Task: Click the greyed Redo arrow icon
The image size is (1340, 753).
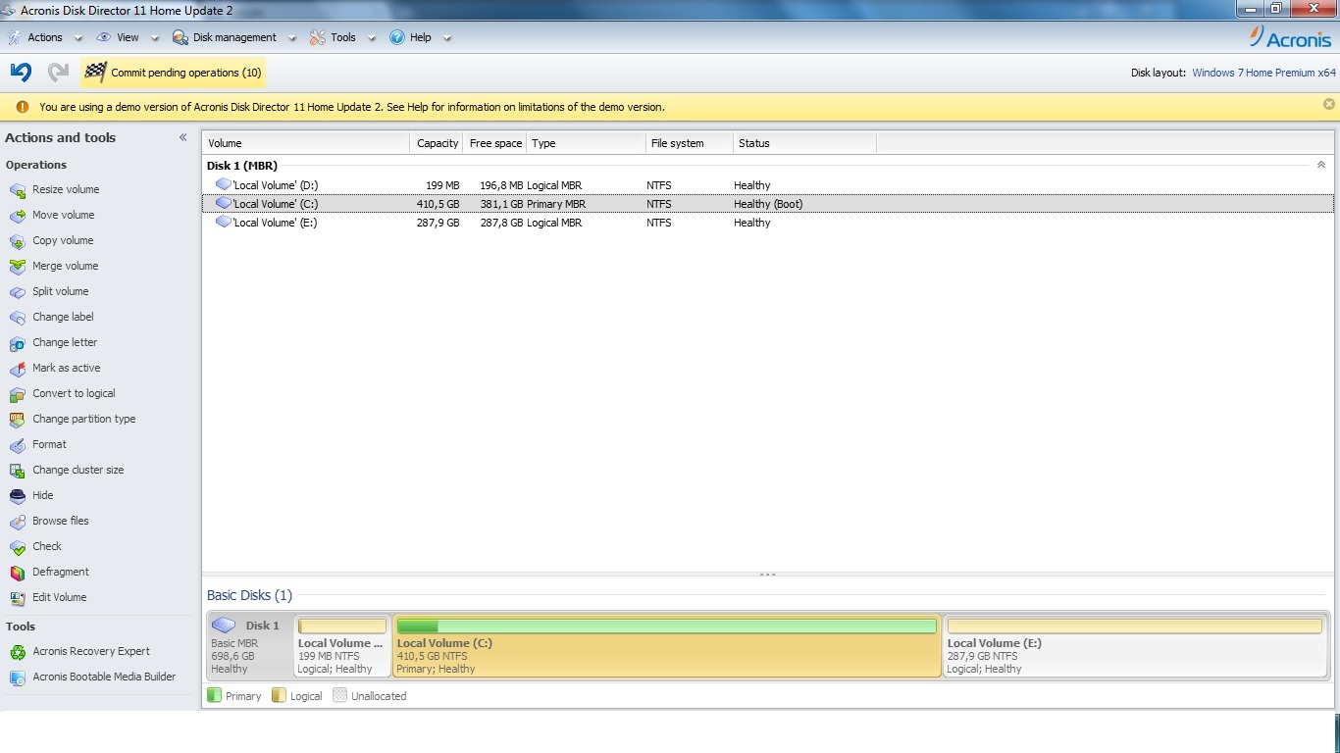Action: click(x=58, y=72)
